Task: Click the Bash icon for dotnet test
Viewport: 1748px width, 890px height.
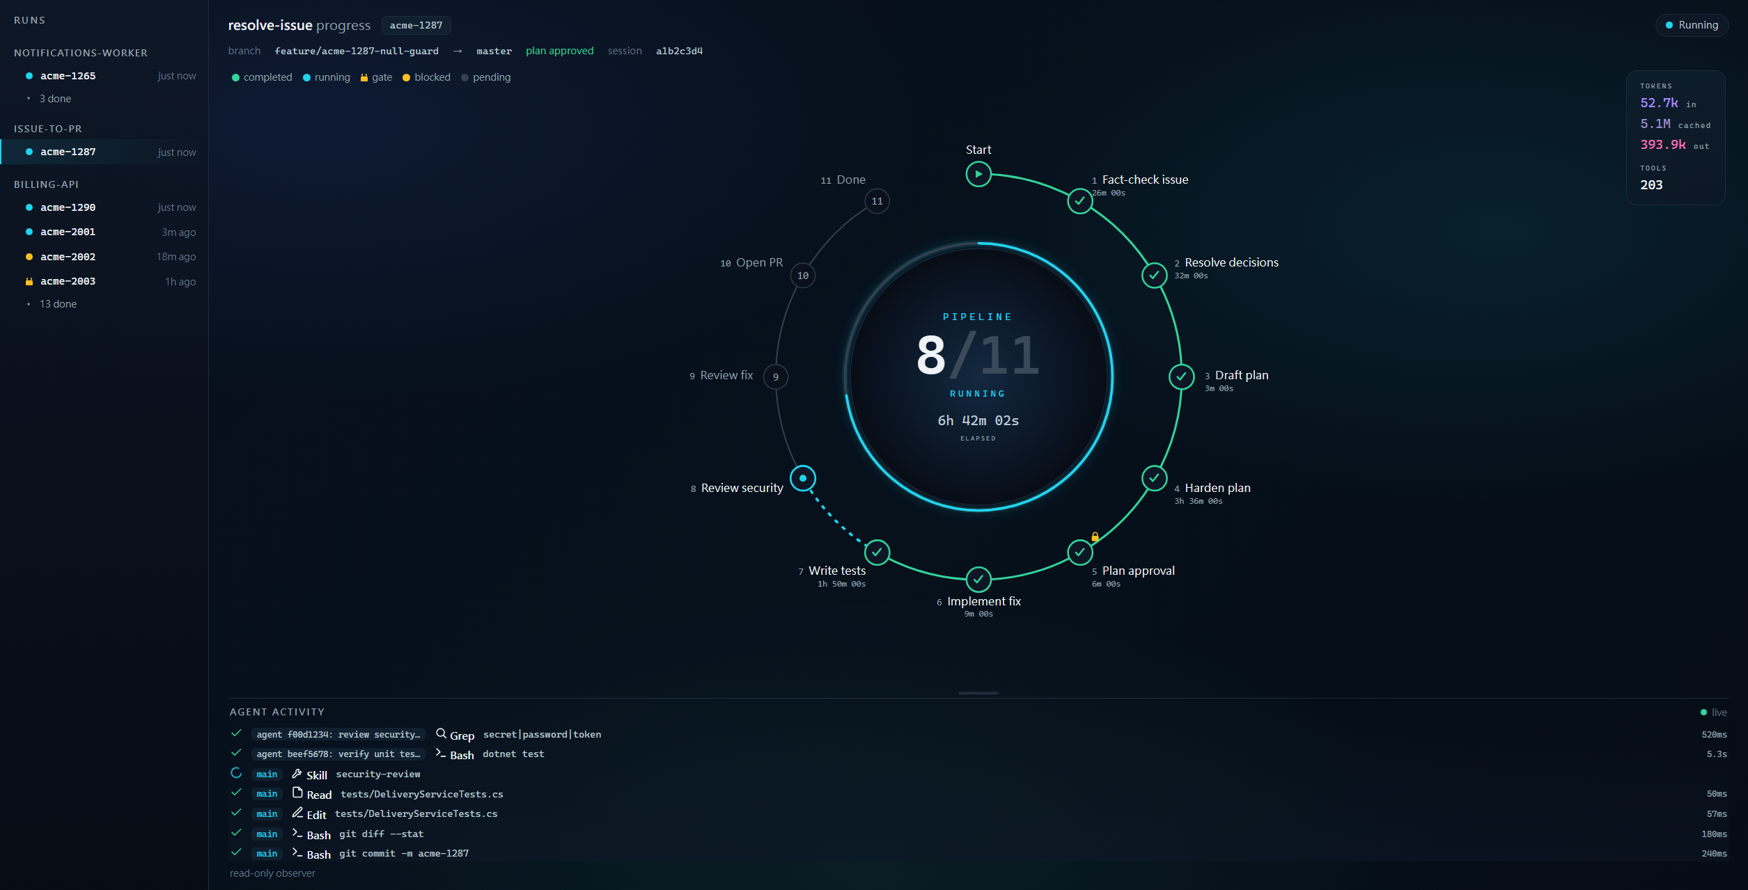Action: pyautogui.click(x=441, y=753)
